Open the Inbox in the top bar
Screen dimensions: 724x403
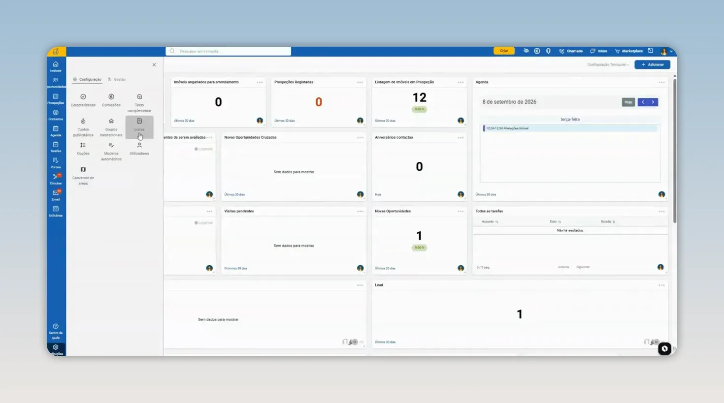pyautogui.click(x=598, y=51)
